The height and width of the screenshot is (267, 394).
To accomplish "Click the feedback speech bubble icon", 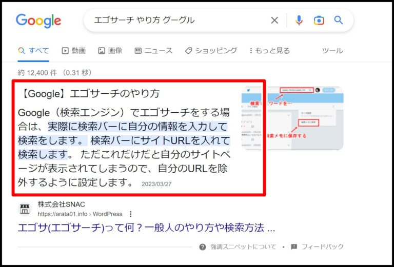I will point(294,247).
